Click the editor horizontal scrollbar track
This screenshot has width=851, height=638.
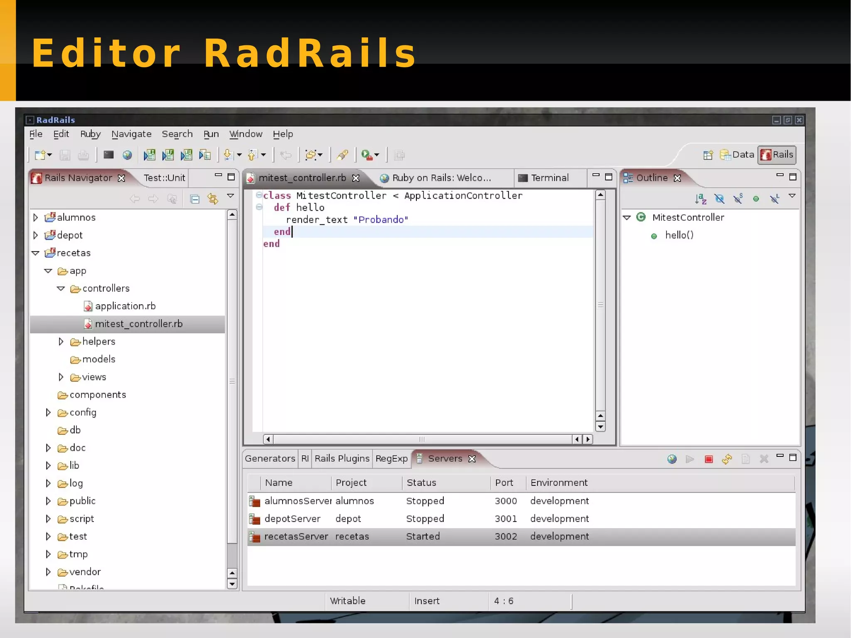click(x=422, y=439)
